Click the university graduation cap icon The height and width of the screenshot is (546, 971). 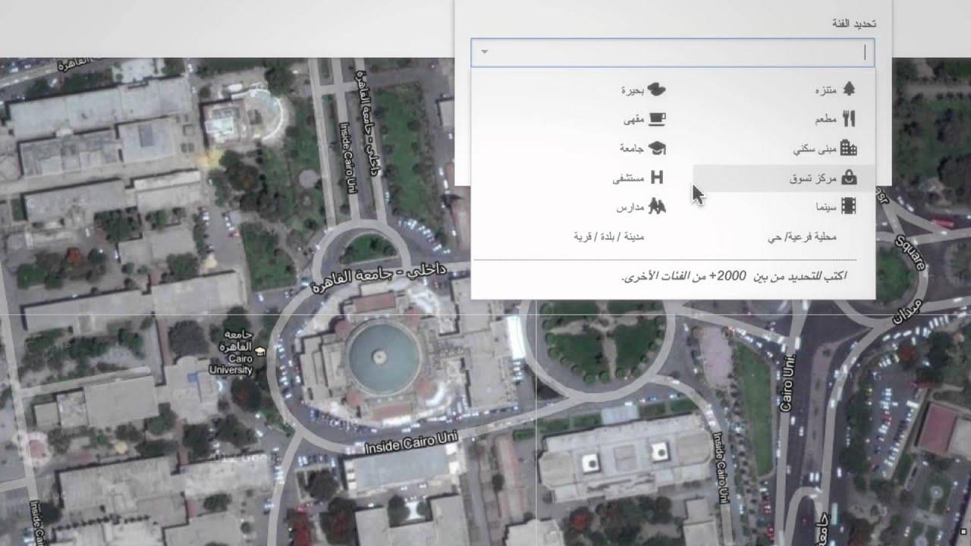(656, 149)
